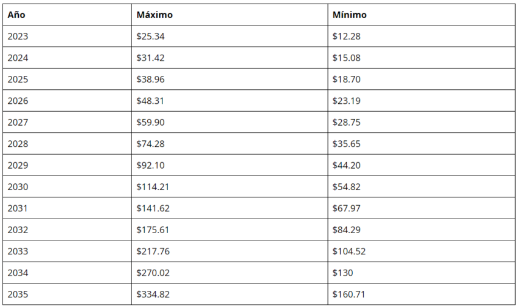Select the 2030 year cell
Image resolution: width=517 pixels, height=306 pixels.
pos(68,186)
